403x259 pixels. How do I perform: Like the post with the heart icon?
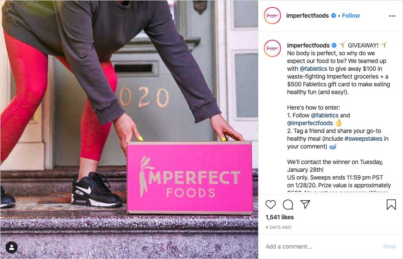[270, 205]
